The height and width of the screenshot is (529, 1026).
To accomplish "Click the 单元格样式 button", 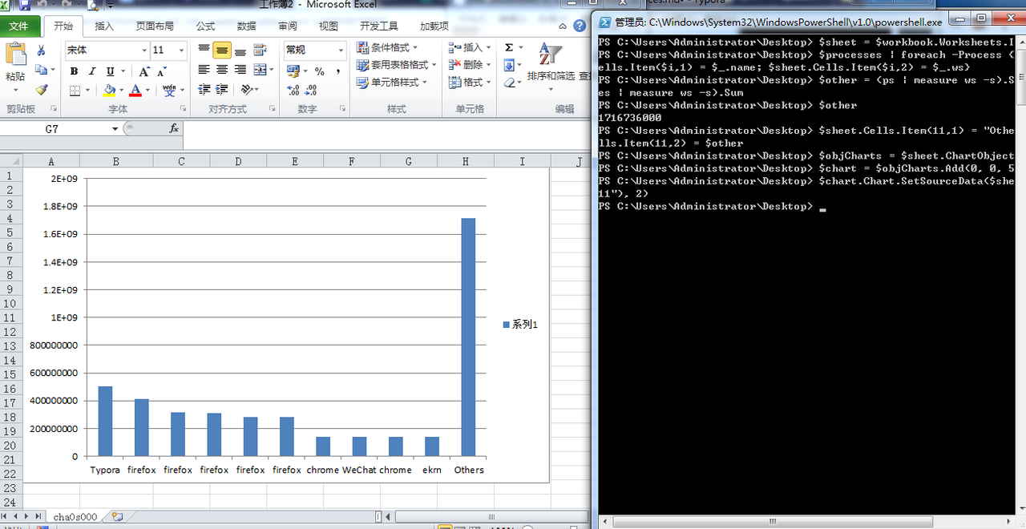I will tap(394, 80).
